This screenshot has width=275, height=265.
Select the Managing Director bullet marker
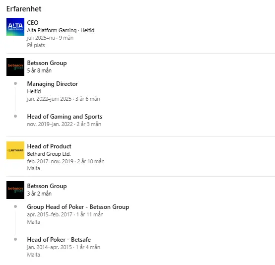[15, 83]
